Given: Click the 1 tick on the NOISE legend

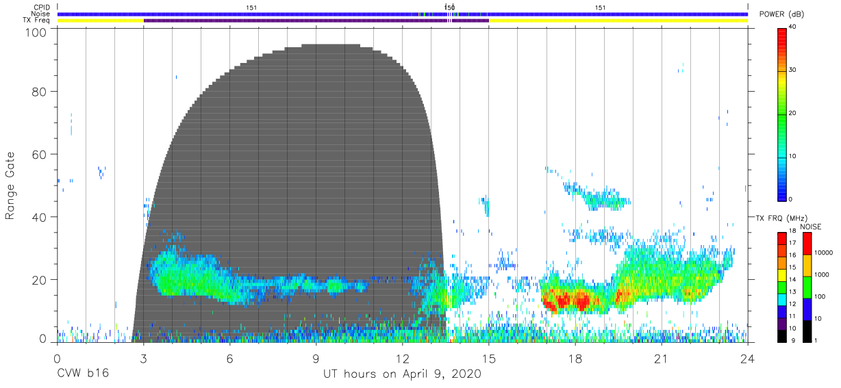Looking at the screenshot, I should click(x=816, y=340).
